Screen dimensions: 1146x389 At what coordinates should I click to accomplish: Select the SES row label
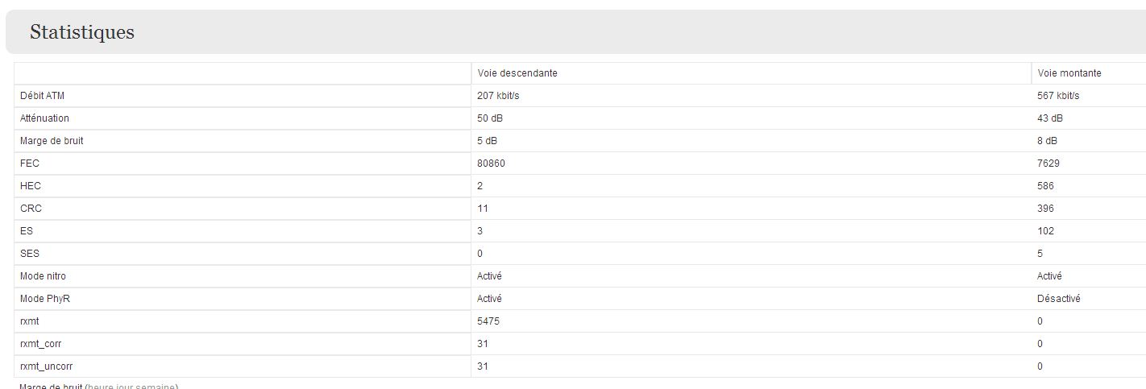(x=30, y=254)
